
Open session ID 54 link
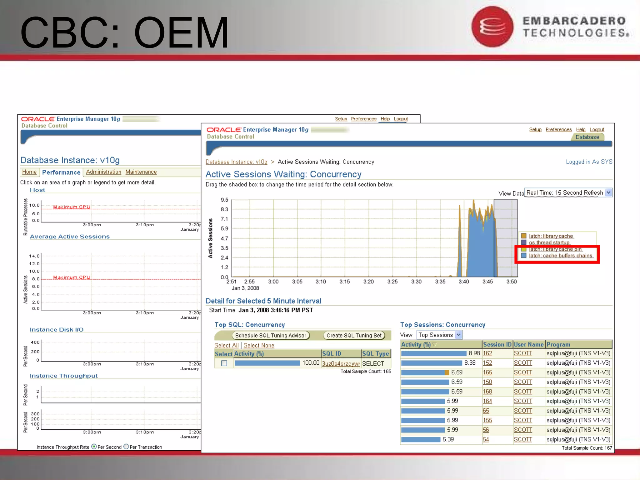tap(486, 439)
